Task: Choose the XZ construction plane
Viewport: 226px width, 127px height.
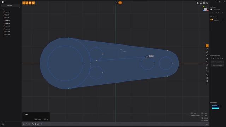Action: (221, 58)
